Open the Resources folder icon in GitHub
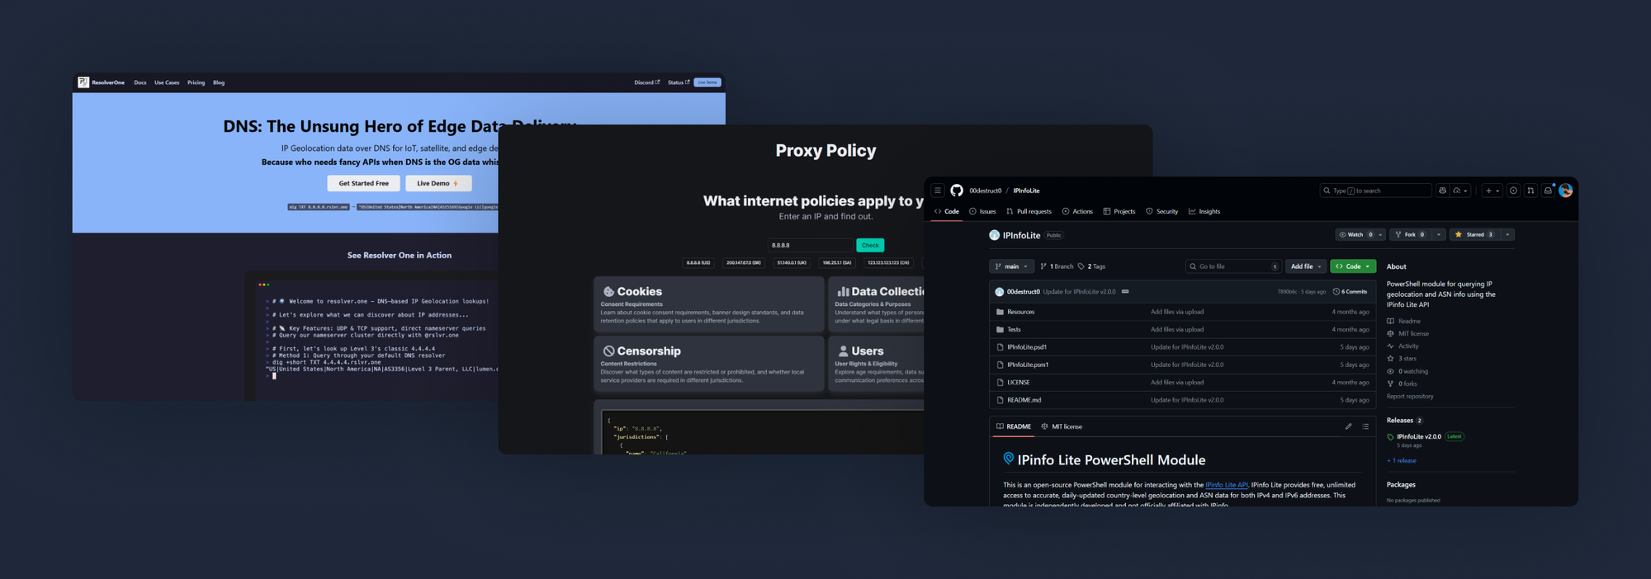Image resolution: width=1651 pixels, height=579 pixels. coord(1000,312)
